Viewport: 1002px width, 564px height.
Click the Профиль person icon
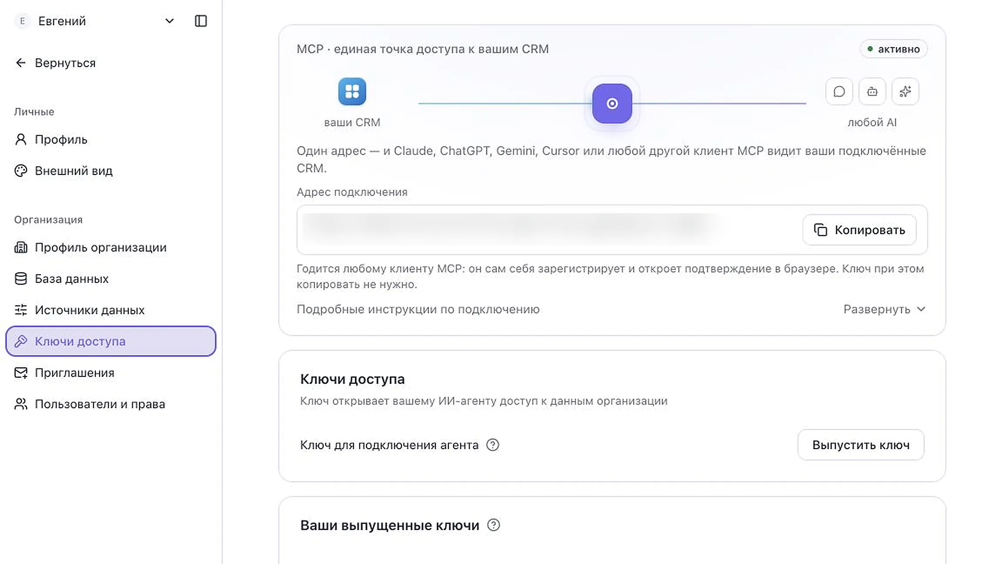pos(20,139)
